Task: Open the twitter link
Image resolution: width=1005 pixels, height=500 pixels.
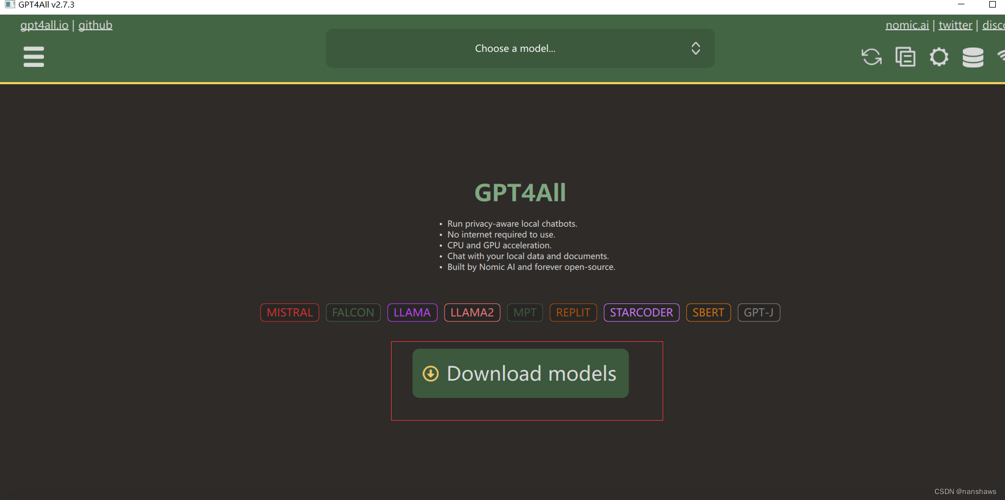Action: pos(955,25)
